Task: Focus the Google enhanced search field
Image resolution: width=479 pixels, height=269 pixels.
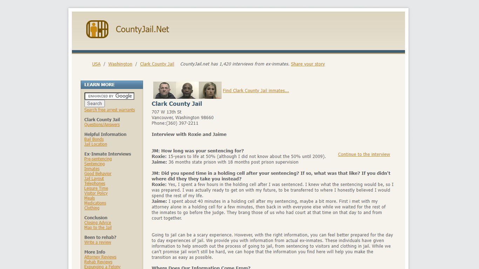Action: point(109,96)
